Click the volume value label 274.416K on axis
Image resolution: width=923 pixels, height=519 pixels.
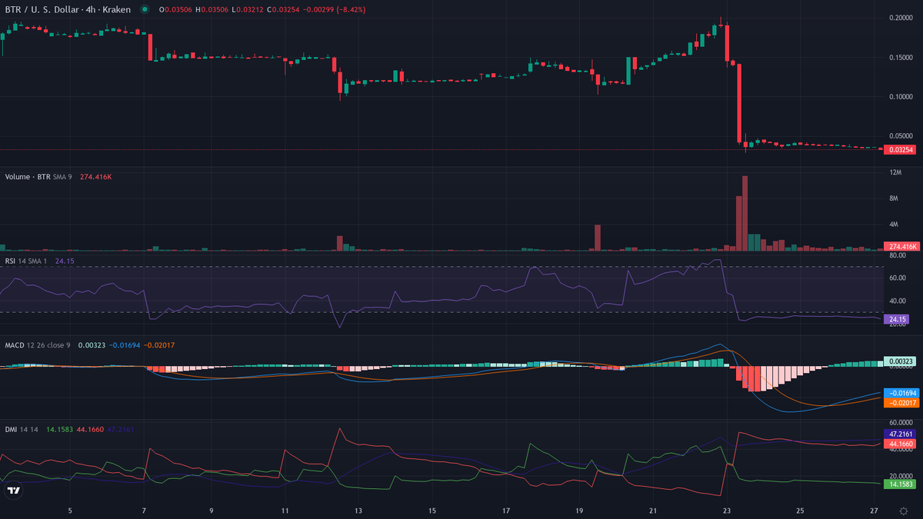901,246
